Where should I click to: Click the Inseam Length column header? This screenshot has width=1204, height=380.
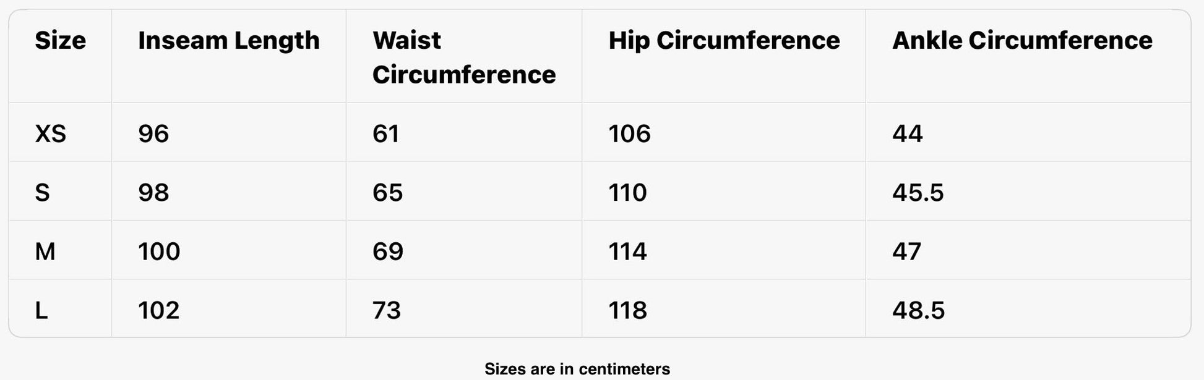tap(228, 41)
